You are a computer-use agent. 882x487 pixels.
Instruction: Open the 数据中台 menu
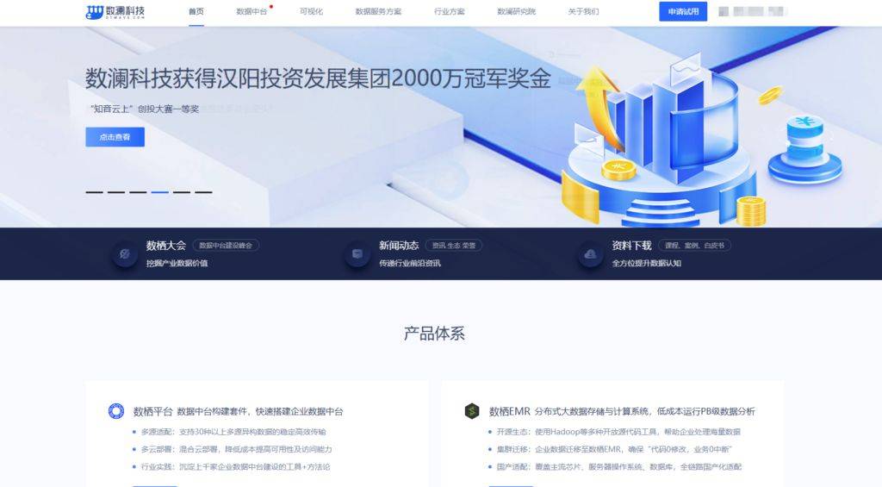click(x=252, y=11)
